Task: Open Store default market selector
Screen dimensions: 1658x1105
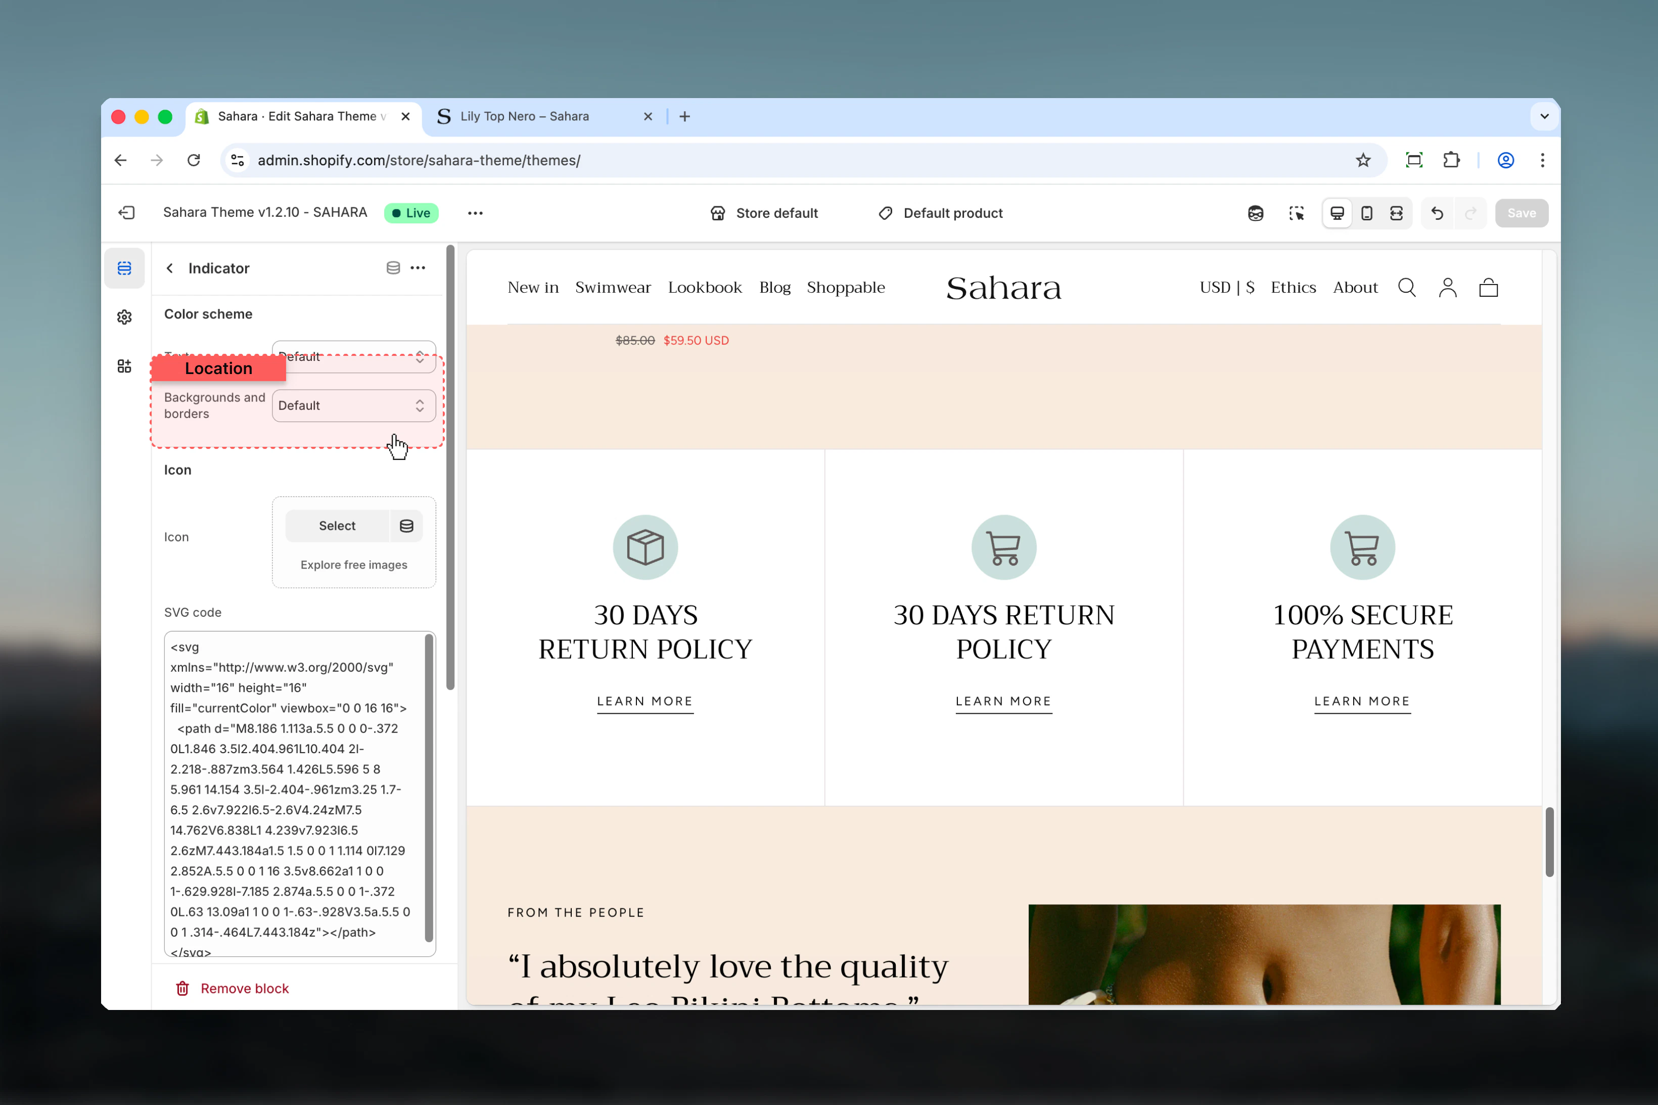Action: [x=764, y=213]
